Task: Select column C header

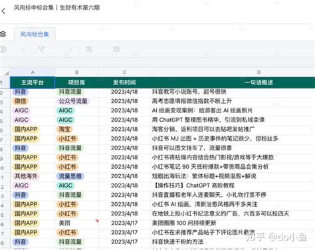Action: (x=124, y=72)
